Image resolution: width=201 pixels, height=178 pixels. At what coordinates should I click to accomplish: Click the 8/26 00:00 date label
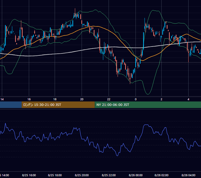point(136,175)
